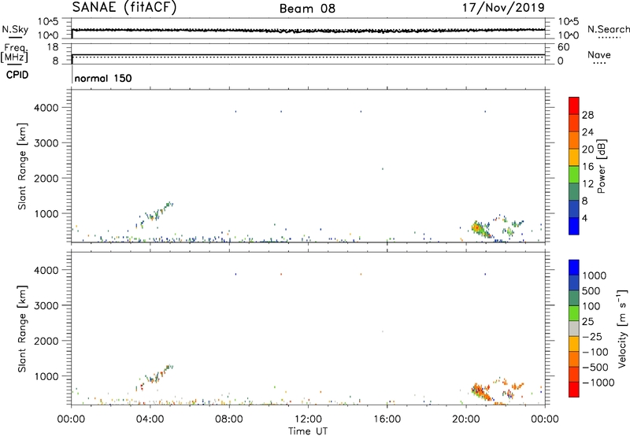This screenshot has width=630, height=436.
Task: Click the date 17/Nov/2019
Action: click(503, 7)
